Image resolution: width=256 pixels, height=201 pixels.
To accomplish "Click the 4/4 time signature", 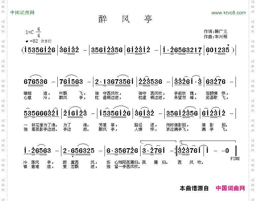I will (x=39, y=32).
